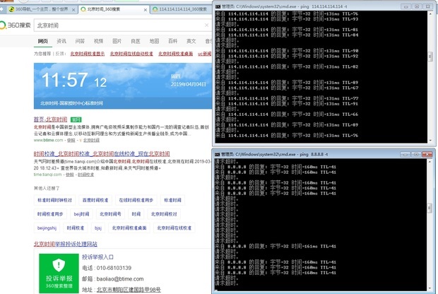The height and width of the screenshot is (294, 438).
Task: Open 快照 link under time.tianqi.com result
Action: click(69, 175)
